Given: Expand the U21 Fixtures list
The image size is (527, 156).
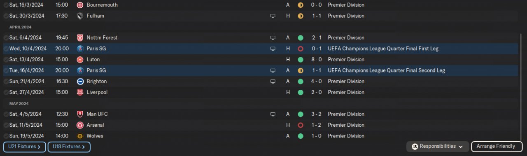Looking at the screenshot, I should point(24,147).
